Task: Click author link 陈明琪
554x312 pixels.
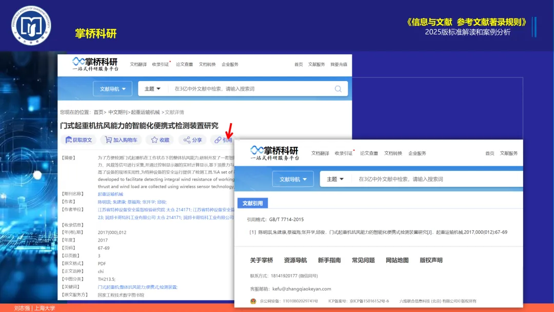Action: [x=104, y=202]
